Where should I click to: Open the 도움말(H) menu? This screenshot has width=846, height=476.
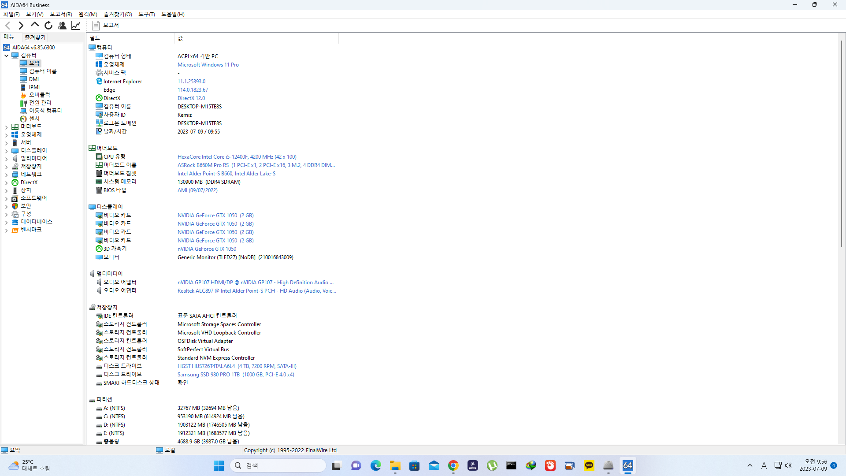[x=173, y=14]
